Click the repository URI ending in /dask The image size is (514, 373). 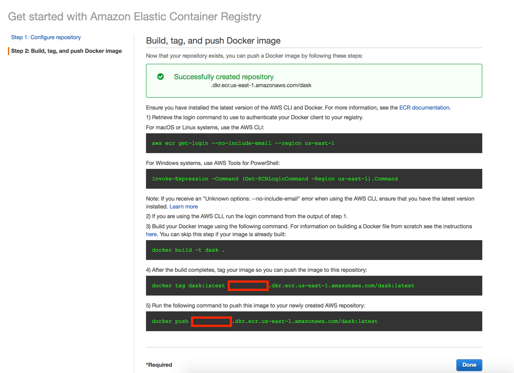click(261, 85)
